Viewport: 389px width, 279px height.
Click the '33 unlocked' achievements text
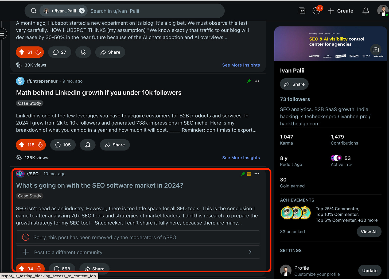(292, 232)
